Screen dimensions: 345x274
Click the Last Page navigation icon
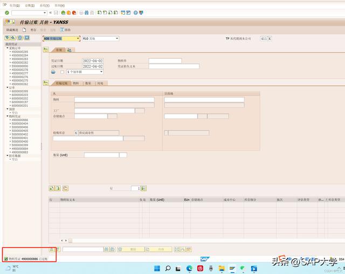point(116,13)
